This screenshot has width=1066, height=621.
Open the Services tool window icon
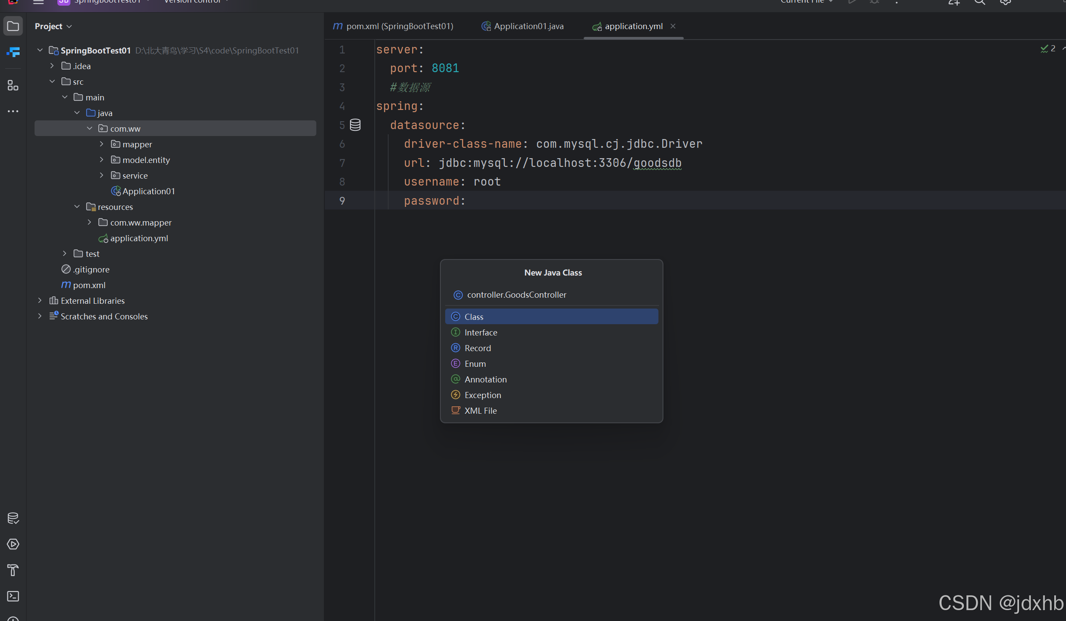pyautogui.click(x=13, y=544)
